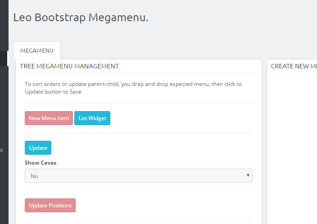Screen dimensions: 317x224
Task: Click the dark sidebar area below highlighted item
Action: [4, 103]
